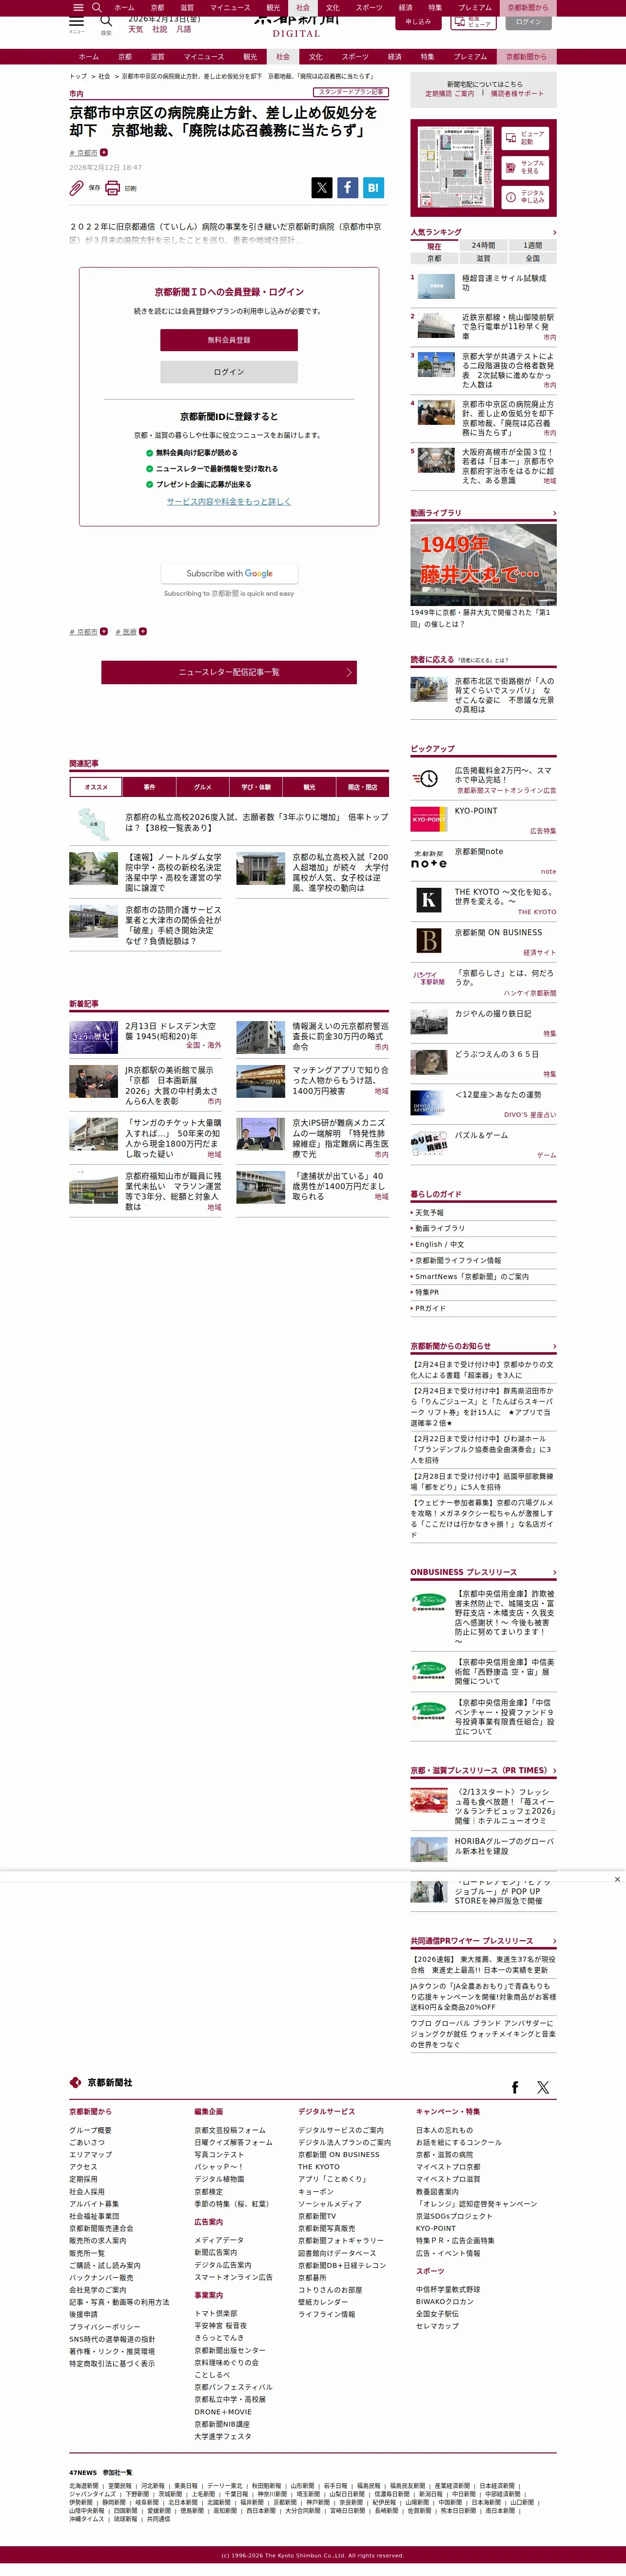Open the 京都新聞note logo item
This screenshot has width=626, height=2576.
[x=430, y=859]
